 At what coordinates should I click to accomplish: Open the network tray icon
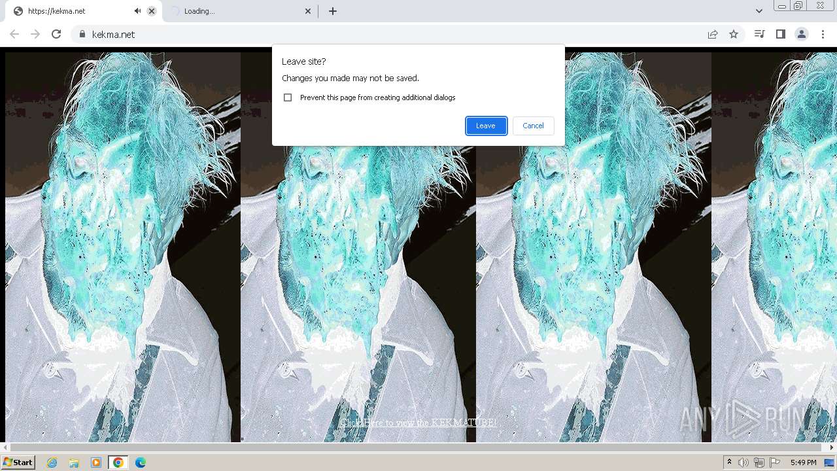point(759,462)
